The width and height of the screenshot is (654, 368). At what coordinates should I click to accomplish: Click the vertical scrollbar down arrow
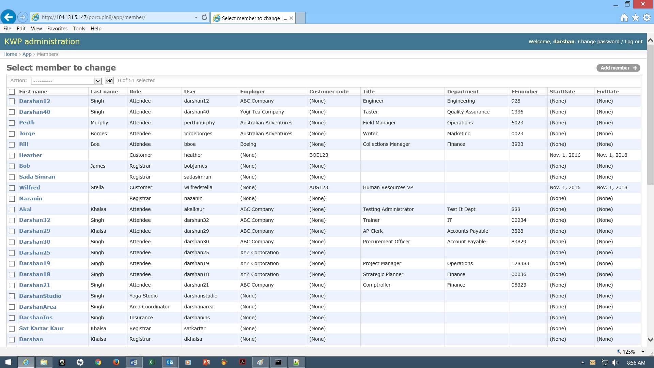pos(650,339)
